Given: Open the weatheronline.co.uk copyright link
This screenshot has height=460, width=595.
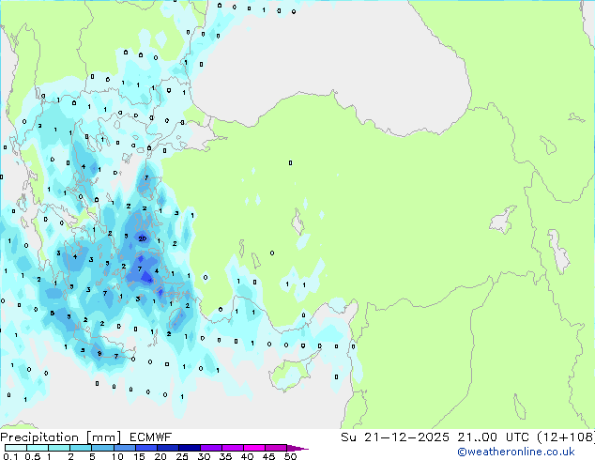Looking at the screenshot, I should tap(515, 452).
